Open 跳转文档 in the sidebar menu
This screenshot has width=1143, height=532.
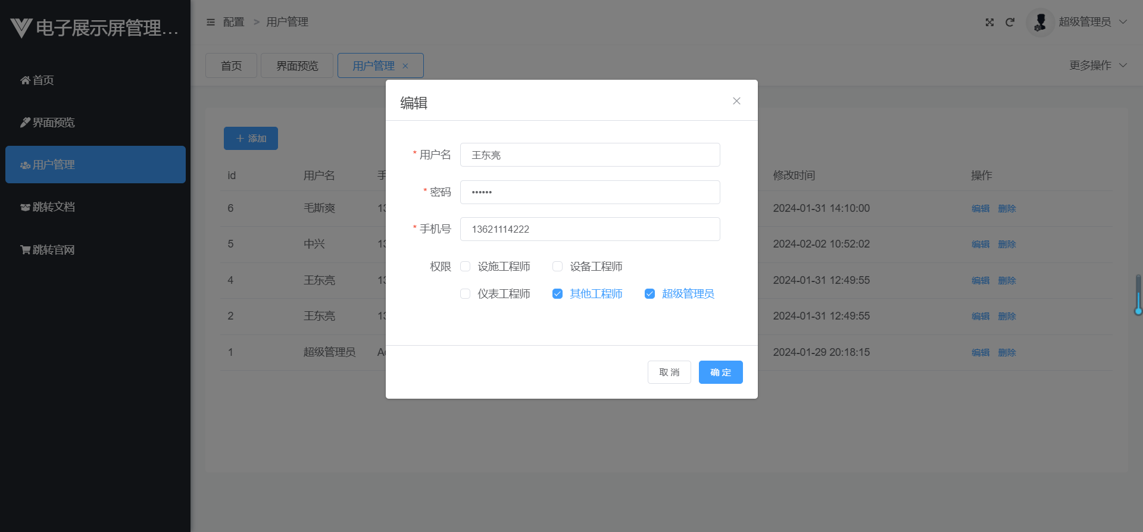tap(54, 207)
